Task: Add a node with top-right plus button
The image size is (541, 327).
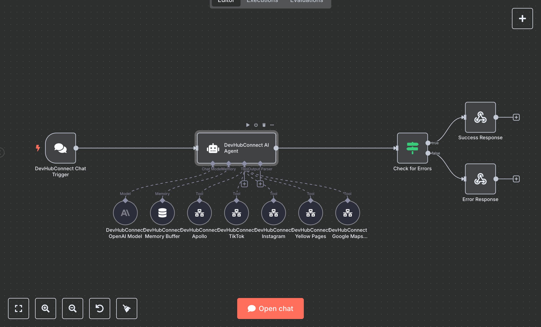Action: pos(522,18)
